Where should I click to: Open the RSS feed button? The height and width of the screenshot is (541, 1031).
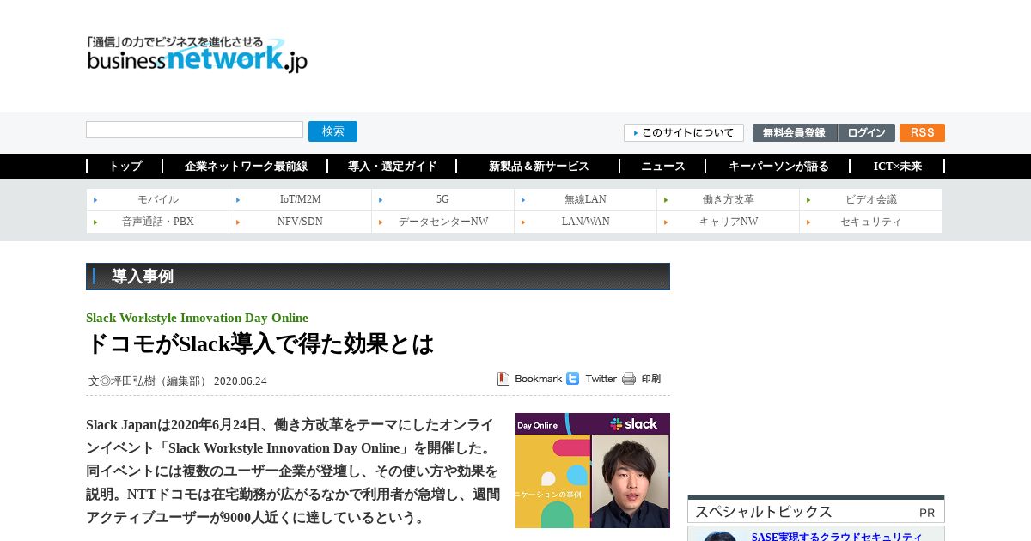(x=922, y=132)
